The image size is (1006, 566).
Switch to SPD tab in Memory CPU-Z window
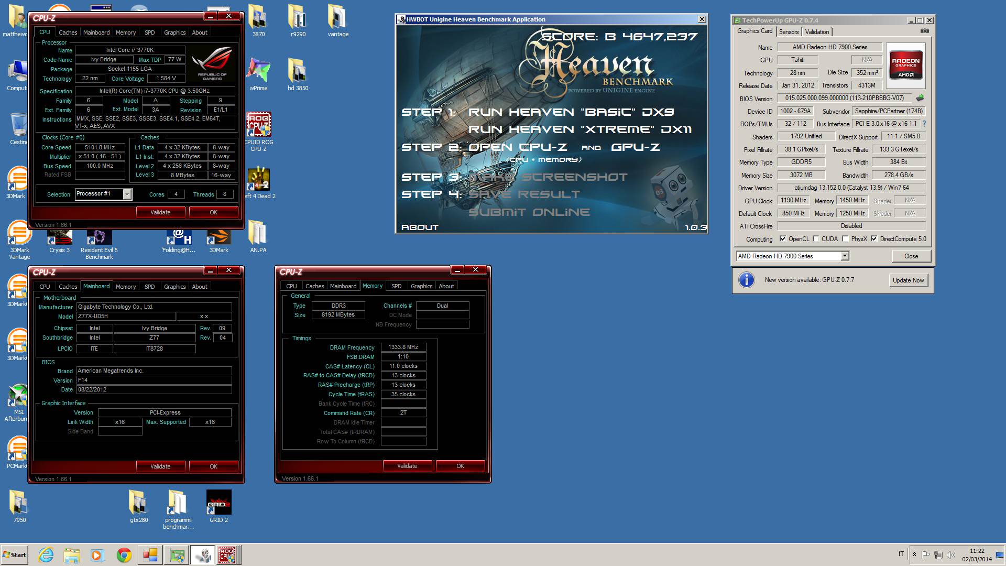click(x=397, y=286)
